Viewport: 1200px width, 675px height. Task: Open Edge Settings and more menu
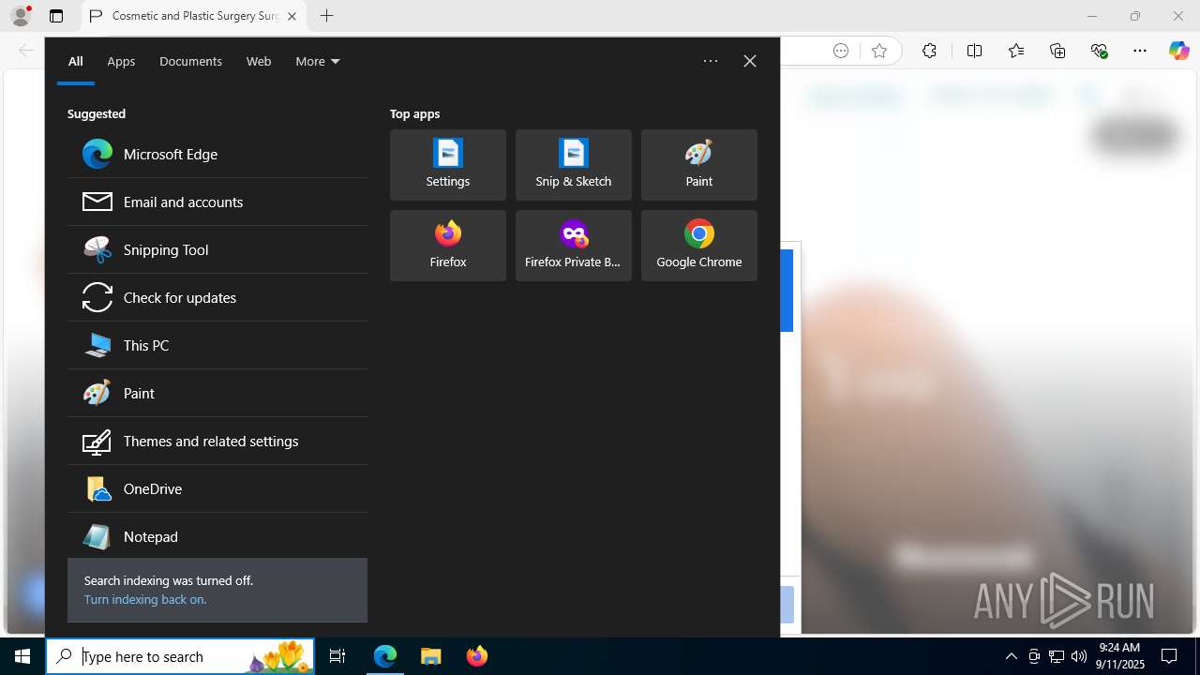(1140, 52)
